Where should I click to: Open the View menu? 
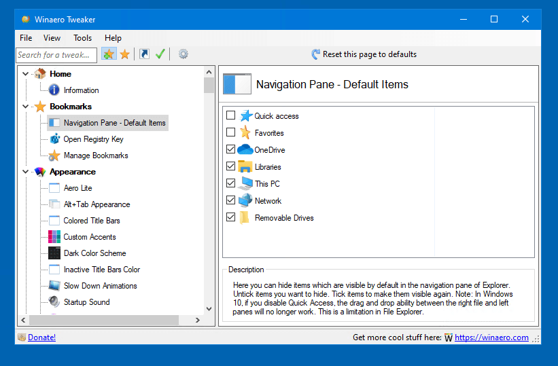pos(52,38)
